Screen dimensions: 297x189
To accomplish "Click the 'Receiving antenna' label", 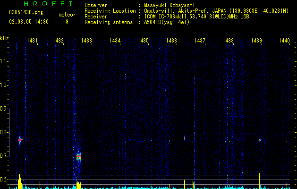I will 109,22.
